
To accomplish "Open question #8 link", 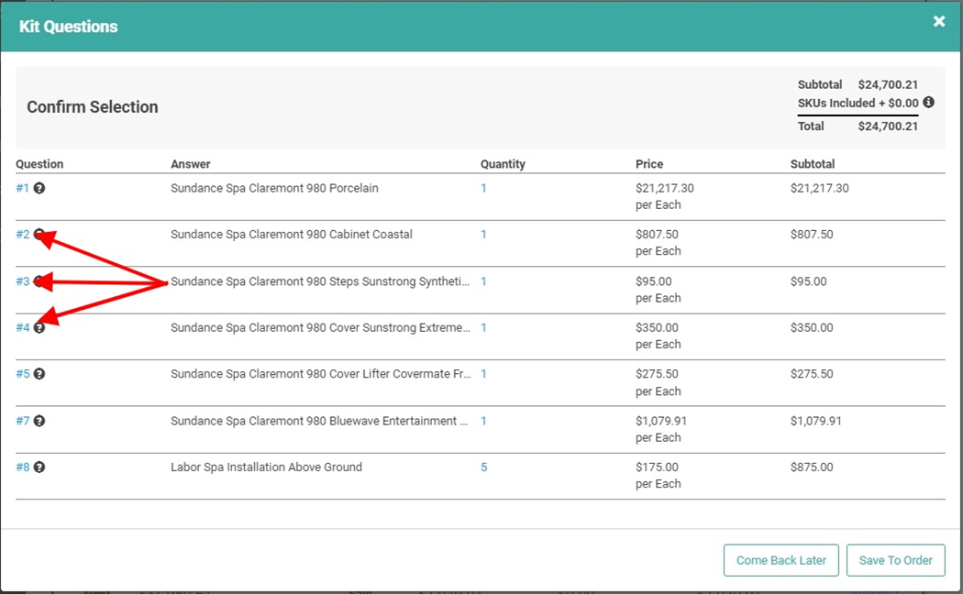I will 23,467.
